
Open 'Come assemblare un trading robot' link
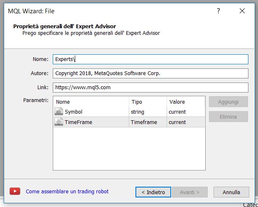click(x=67, y=191)
